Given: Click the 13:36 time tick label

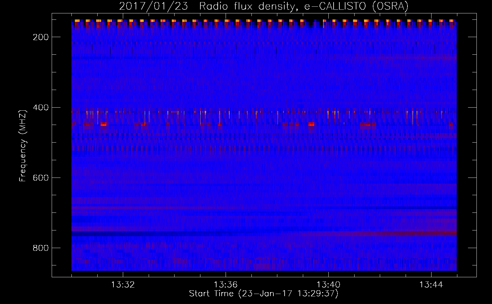Looking at the screenshot, I should [226, 285].
